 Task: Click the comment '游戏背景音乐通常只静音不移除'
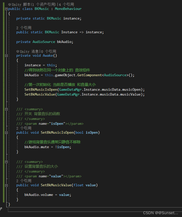(54, 142)
